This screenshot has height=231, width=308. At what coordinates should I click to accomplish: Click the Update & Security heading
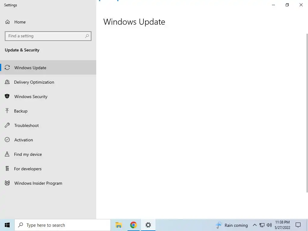click(22, 50)
